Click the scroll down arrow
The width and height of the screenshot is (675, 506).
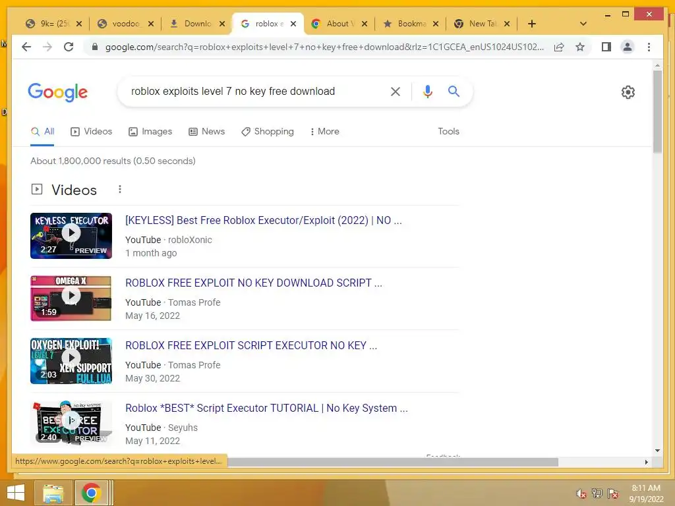(x=657, y=451)
